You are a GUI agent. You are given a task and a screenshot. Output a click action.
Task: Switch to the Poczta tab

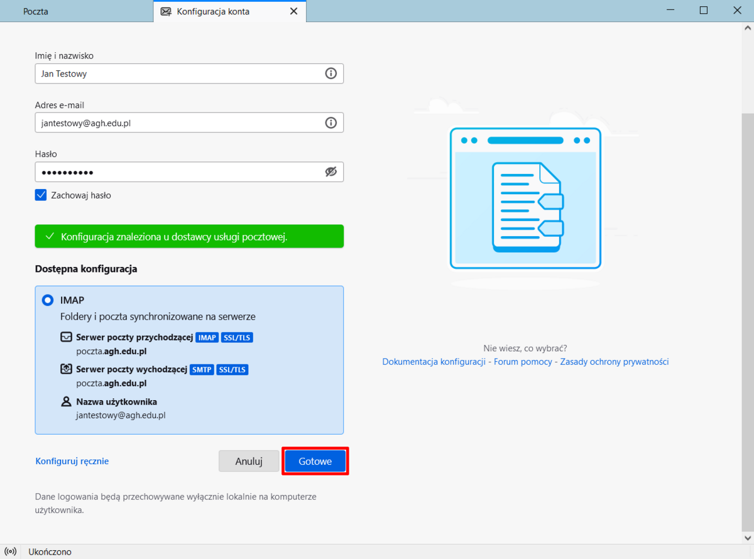tap(36, 11)
